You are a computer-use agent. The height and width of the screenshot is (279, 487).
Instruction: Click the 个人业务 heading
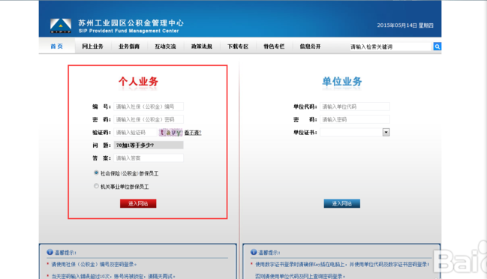(138, 81)
